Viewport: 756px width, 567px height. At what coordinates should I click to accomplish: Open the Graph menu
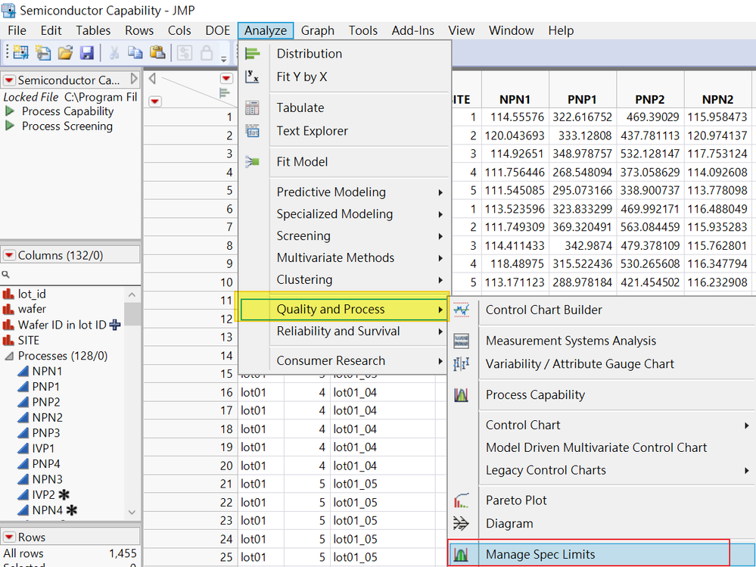[317, 30]
